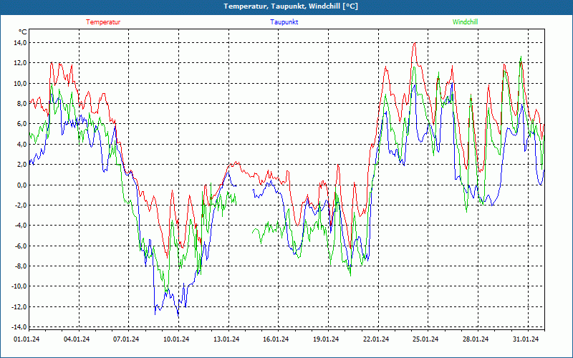Click the 31.01.24 date label
Image resolution: width=573 pixels, height=358 pixels.
(x=526, y=339)
